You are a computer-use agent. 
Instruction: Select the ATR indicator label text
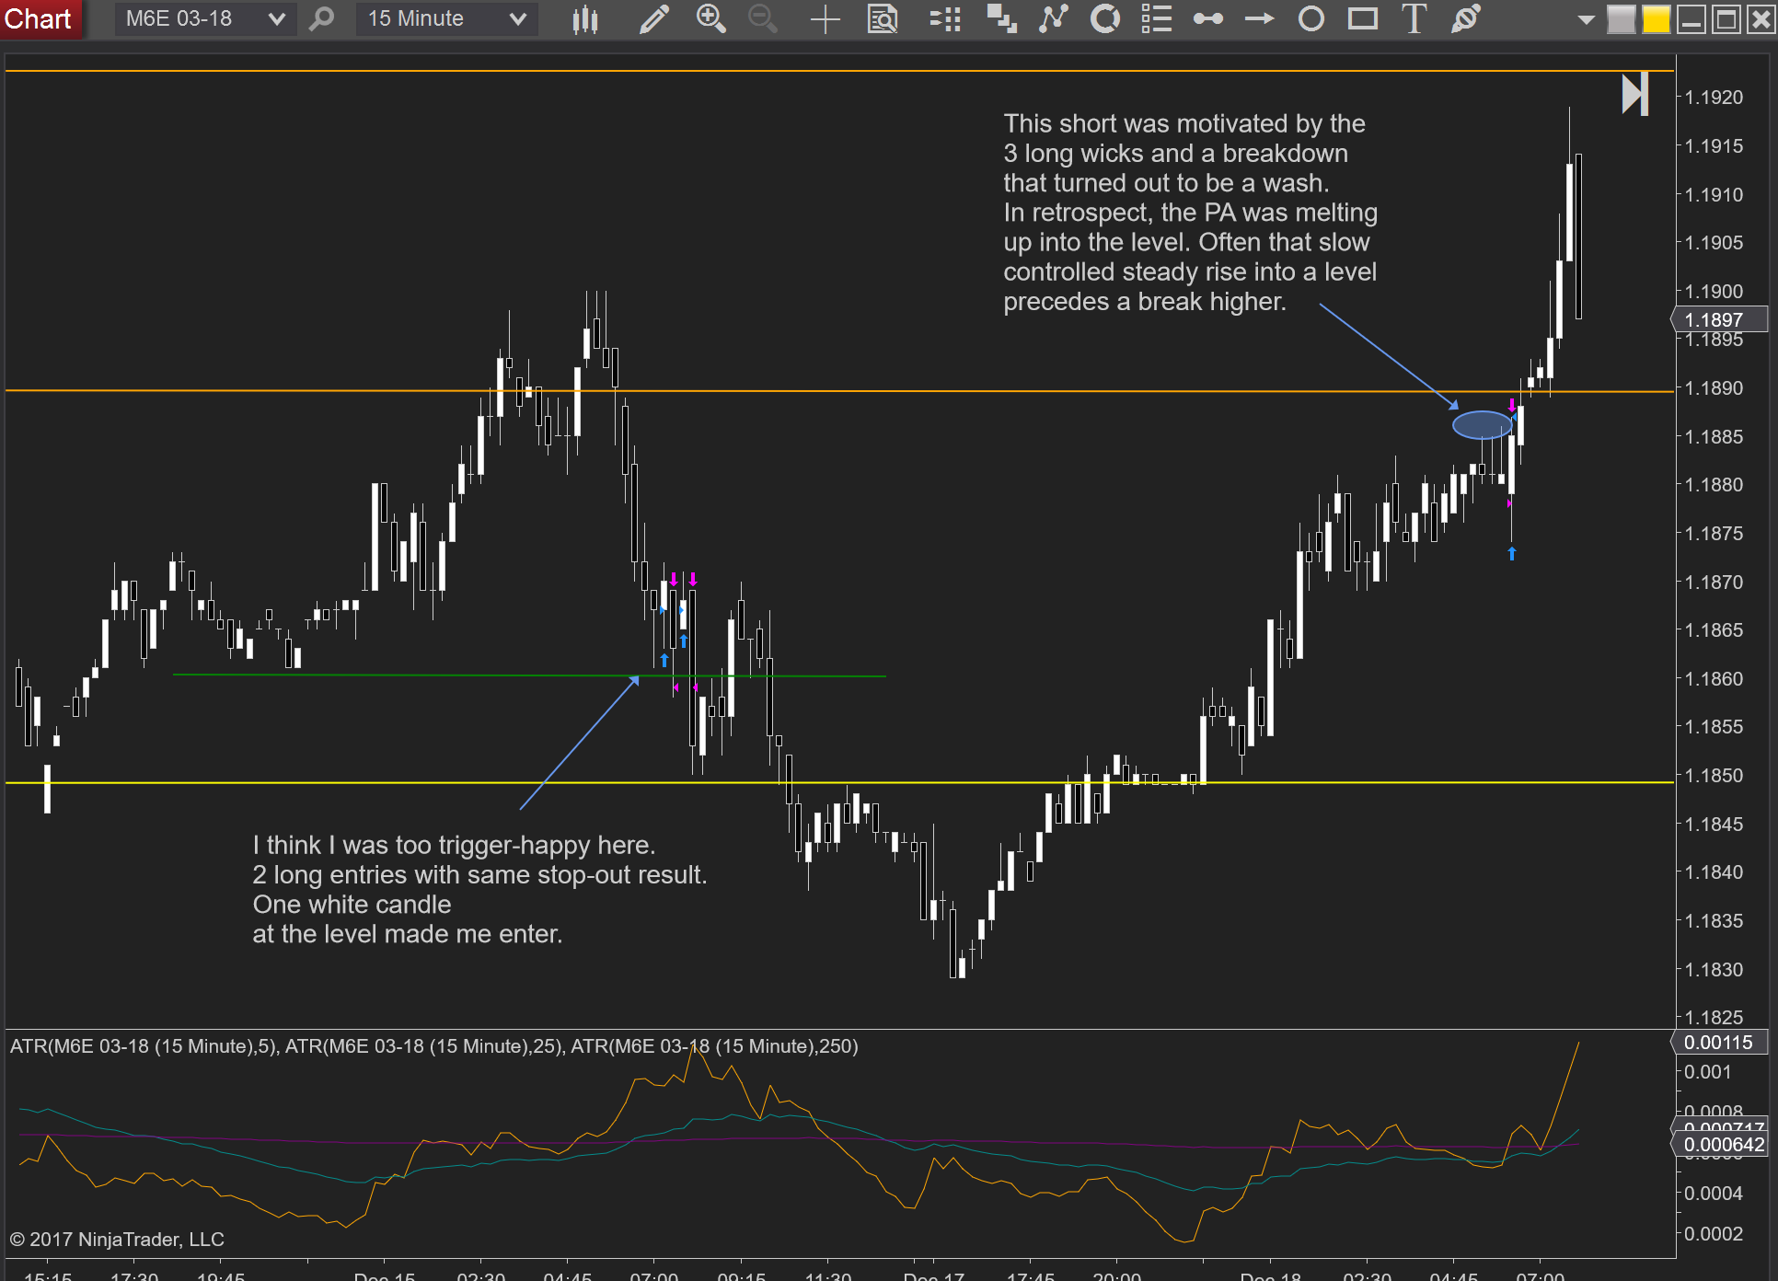click(x=433, y=1046)
